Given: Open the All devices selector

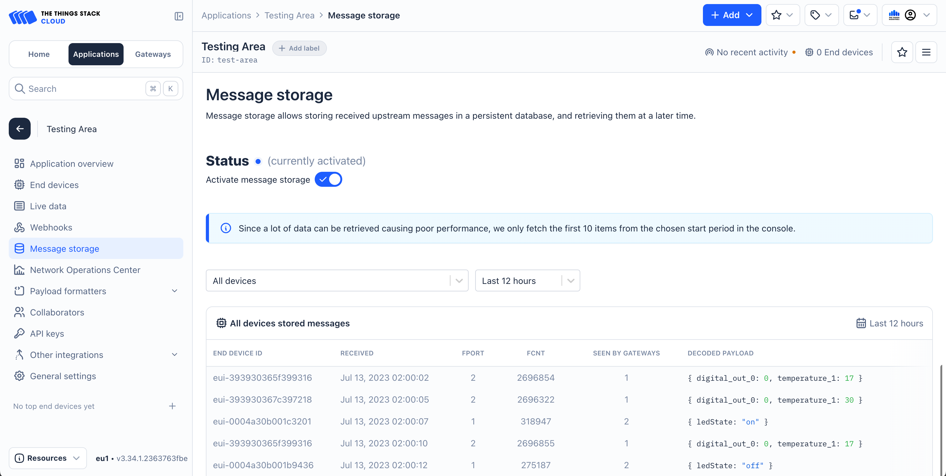Looking at the screenshot, I should pos(336,280).
